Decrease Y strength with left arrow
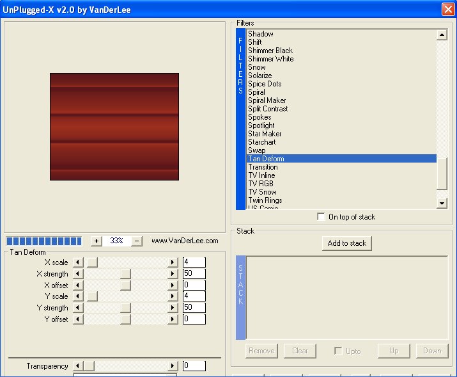 pos(78,307)
